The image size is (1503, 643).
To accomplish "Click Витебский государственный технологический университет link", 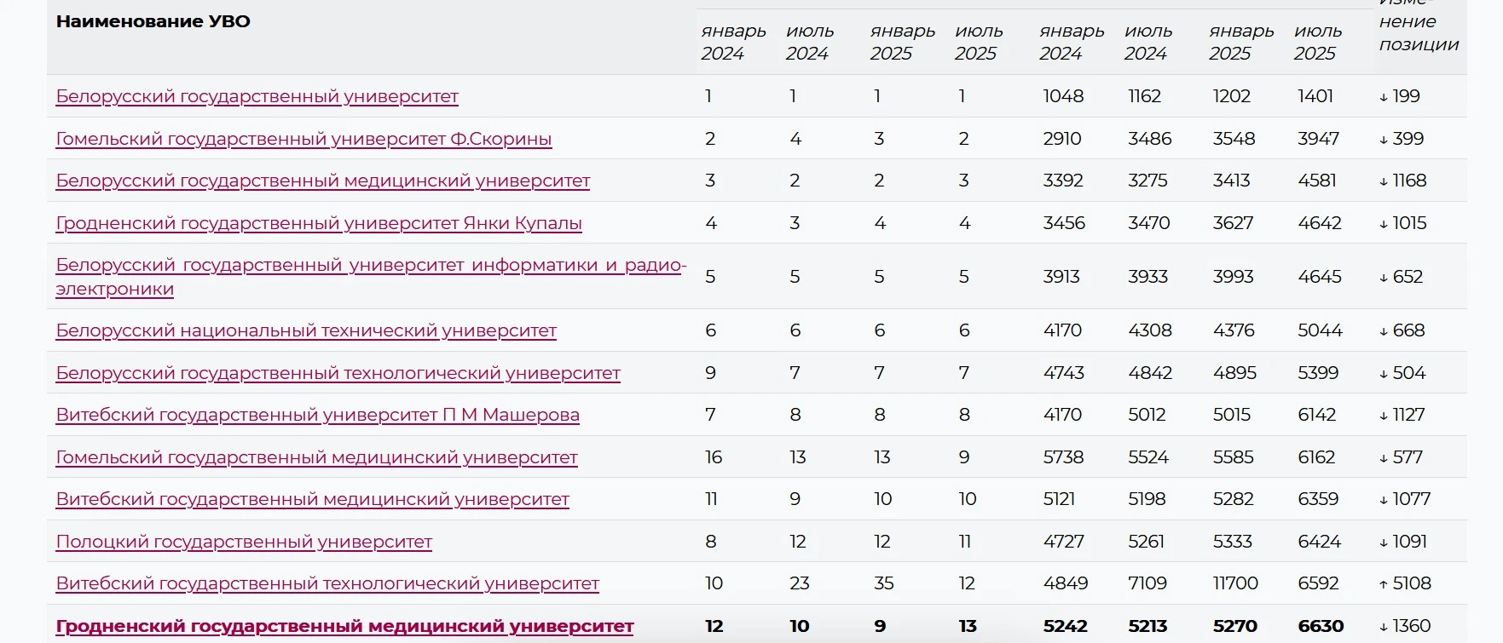I will pos(327,583).
